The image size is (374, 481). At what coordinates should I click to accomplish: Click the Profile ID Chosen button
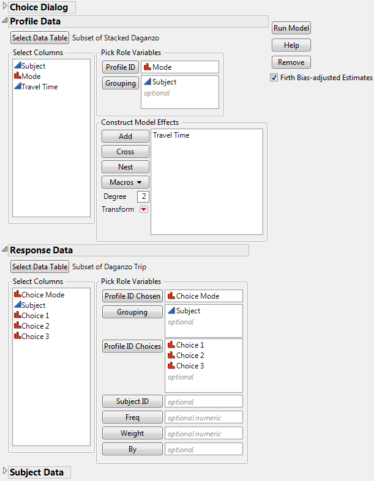point(132,296)
